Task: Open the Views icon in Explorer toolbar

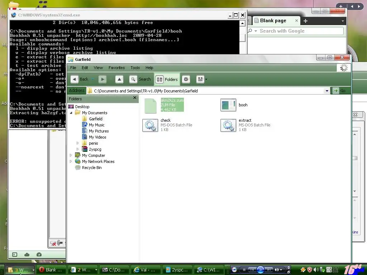Action: (x=200, y=79)
